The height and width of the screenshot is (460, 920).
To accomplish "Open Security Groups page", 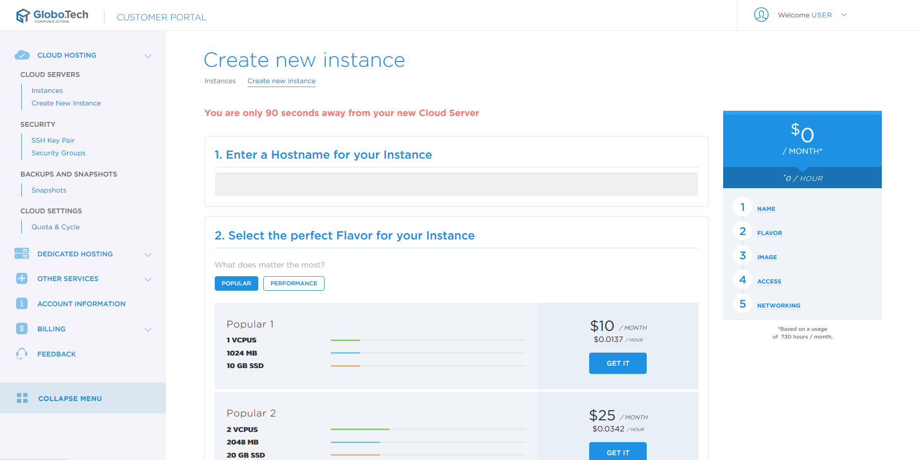I will coord(59,153).
